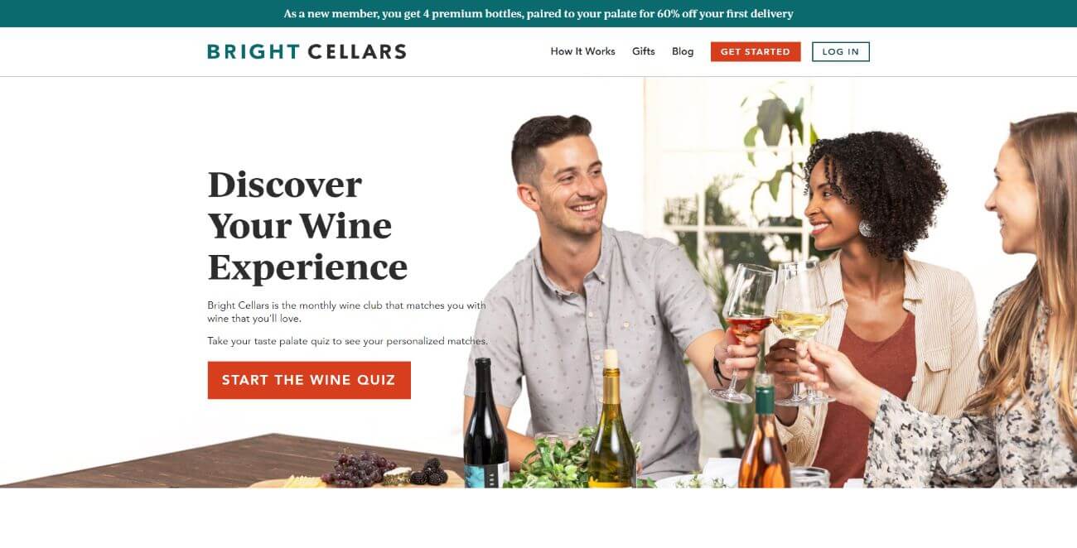Click the bunch of purple grapes
The image size is (1077, 548).
357,469
